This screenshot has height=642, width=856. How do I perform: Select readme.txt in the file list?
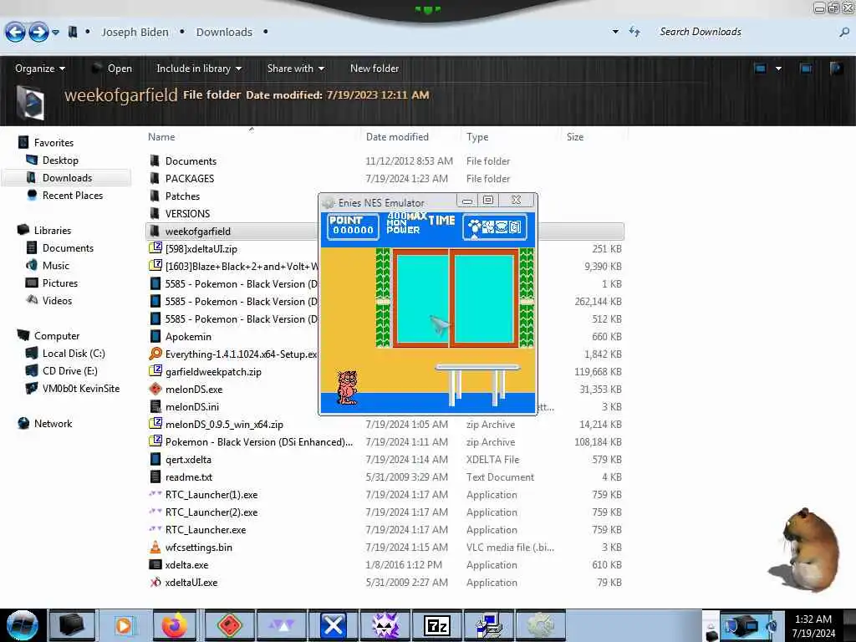[188, 477]
